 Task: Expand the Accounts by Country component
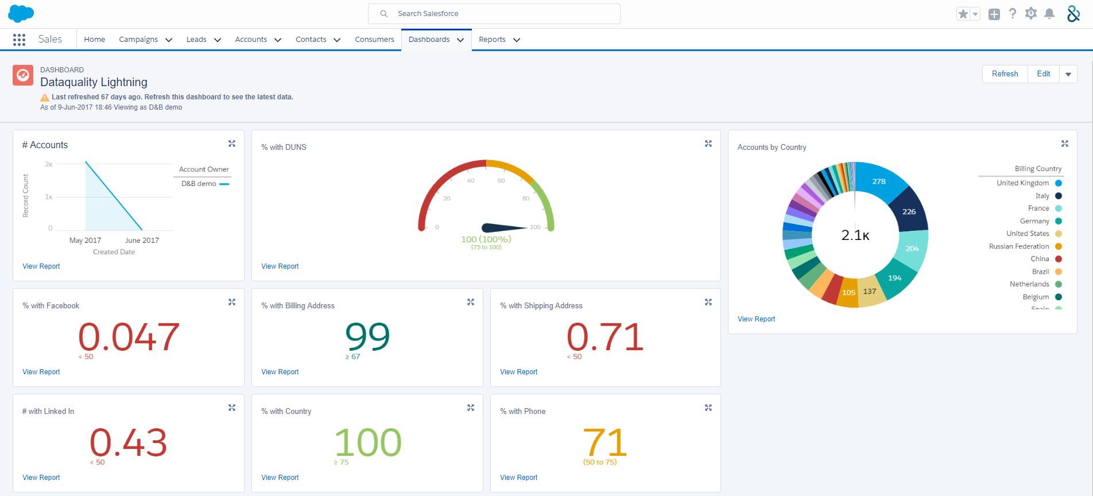click(1065, 144)
